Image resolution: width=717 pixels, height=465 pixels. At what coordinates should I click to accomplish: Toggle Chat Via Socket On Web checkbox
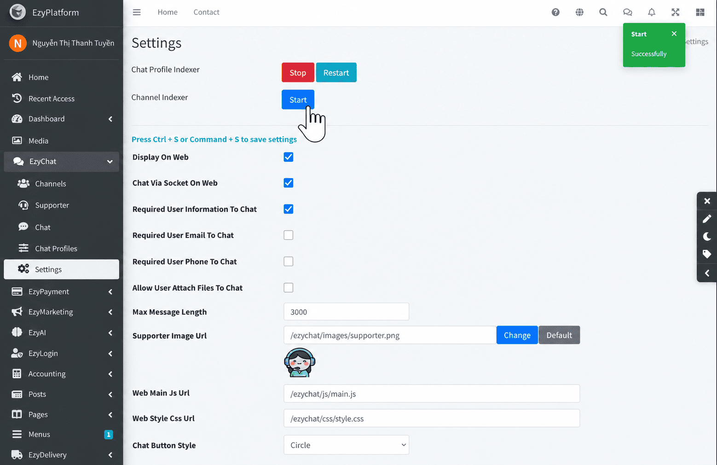(x=289, y=183)
